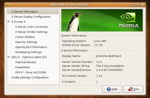Viewport: 150px width, 98px height.
Task: Click the Linux-x86 operating system value
Action: (100, 41)
